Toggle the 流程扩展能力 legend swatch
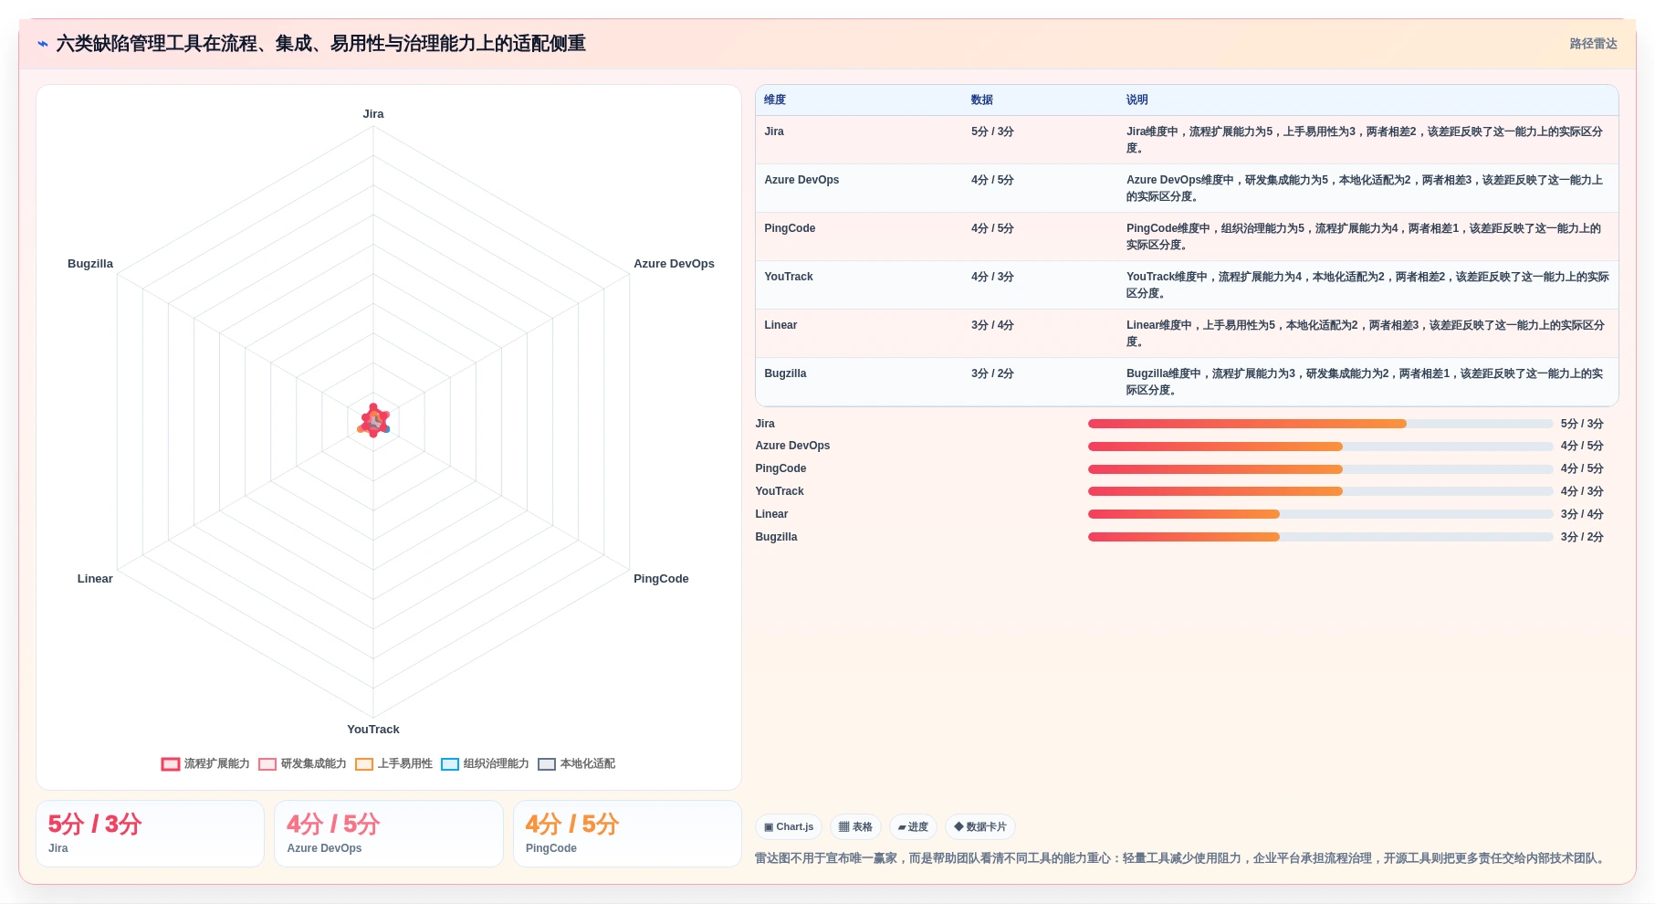Image resolution: width=1655 pixels, height=904 pixels. (171, 764)
